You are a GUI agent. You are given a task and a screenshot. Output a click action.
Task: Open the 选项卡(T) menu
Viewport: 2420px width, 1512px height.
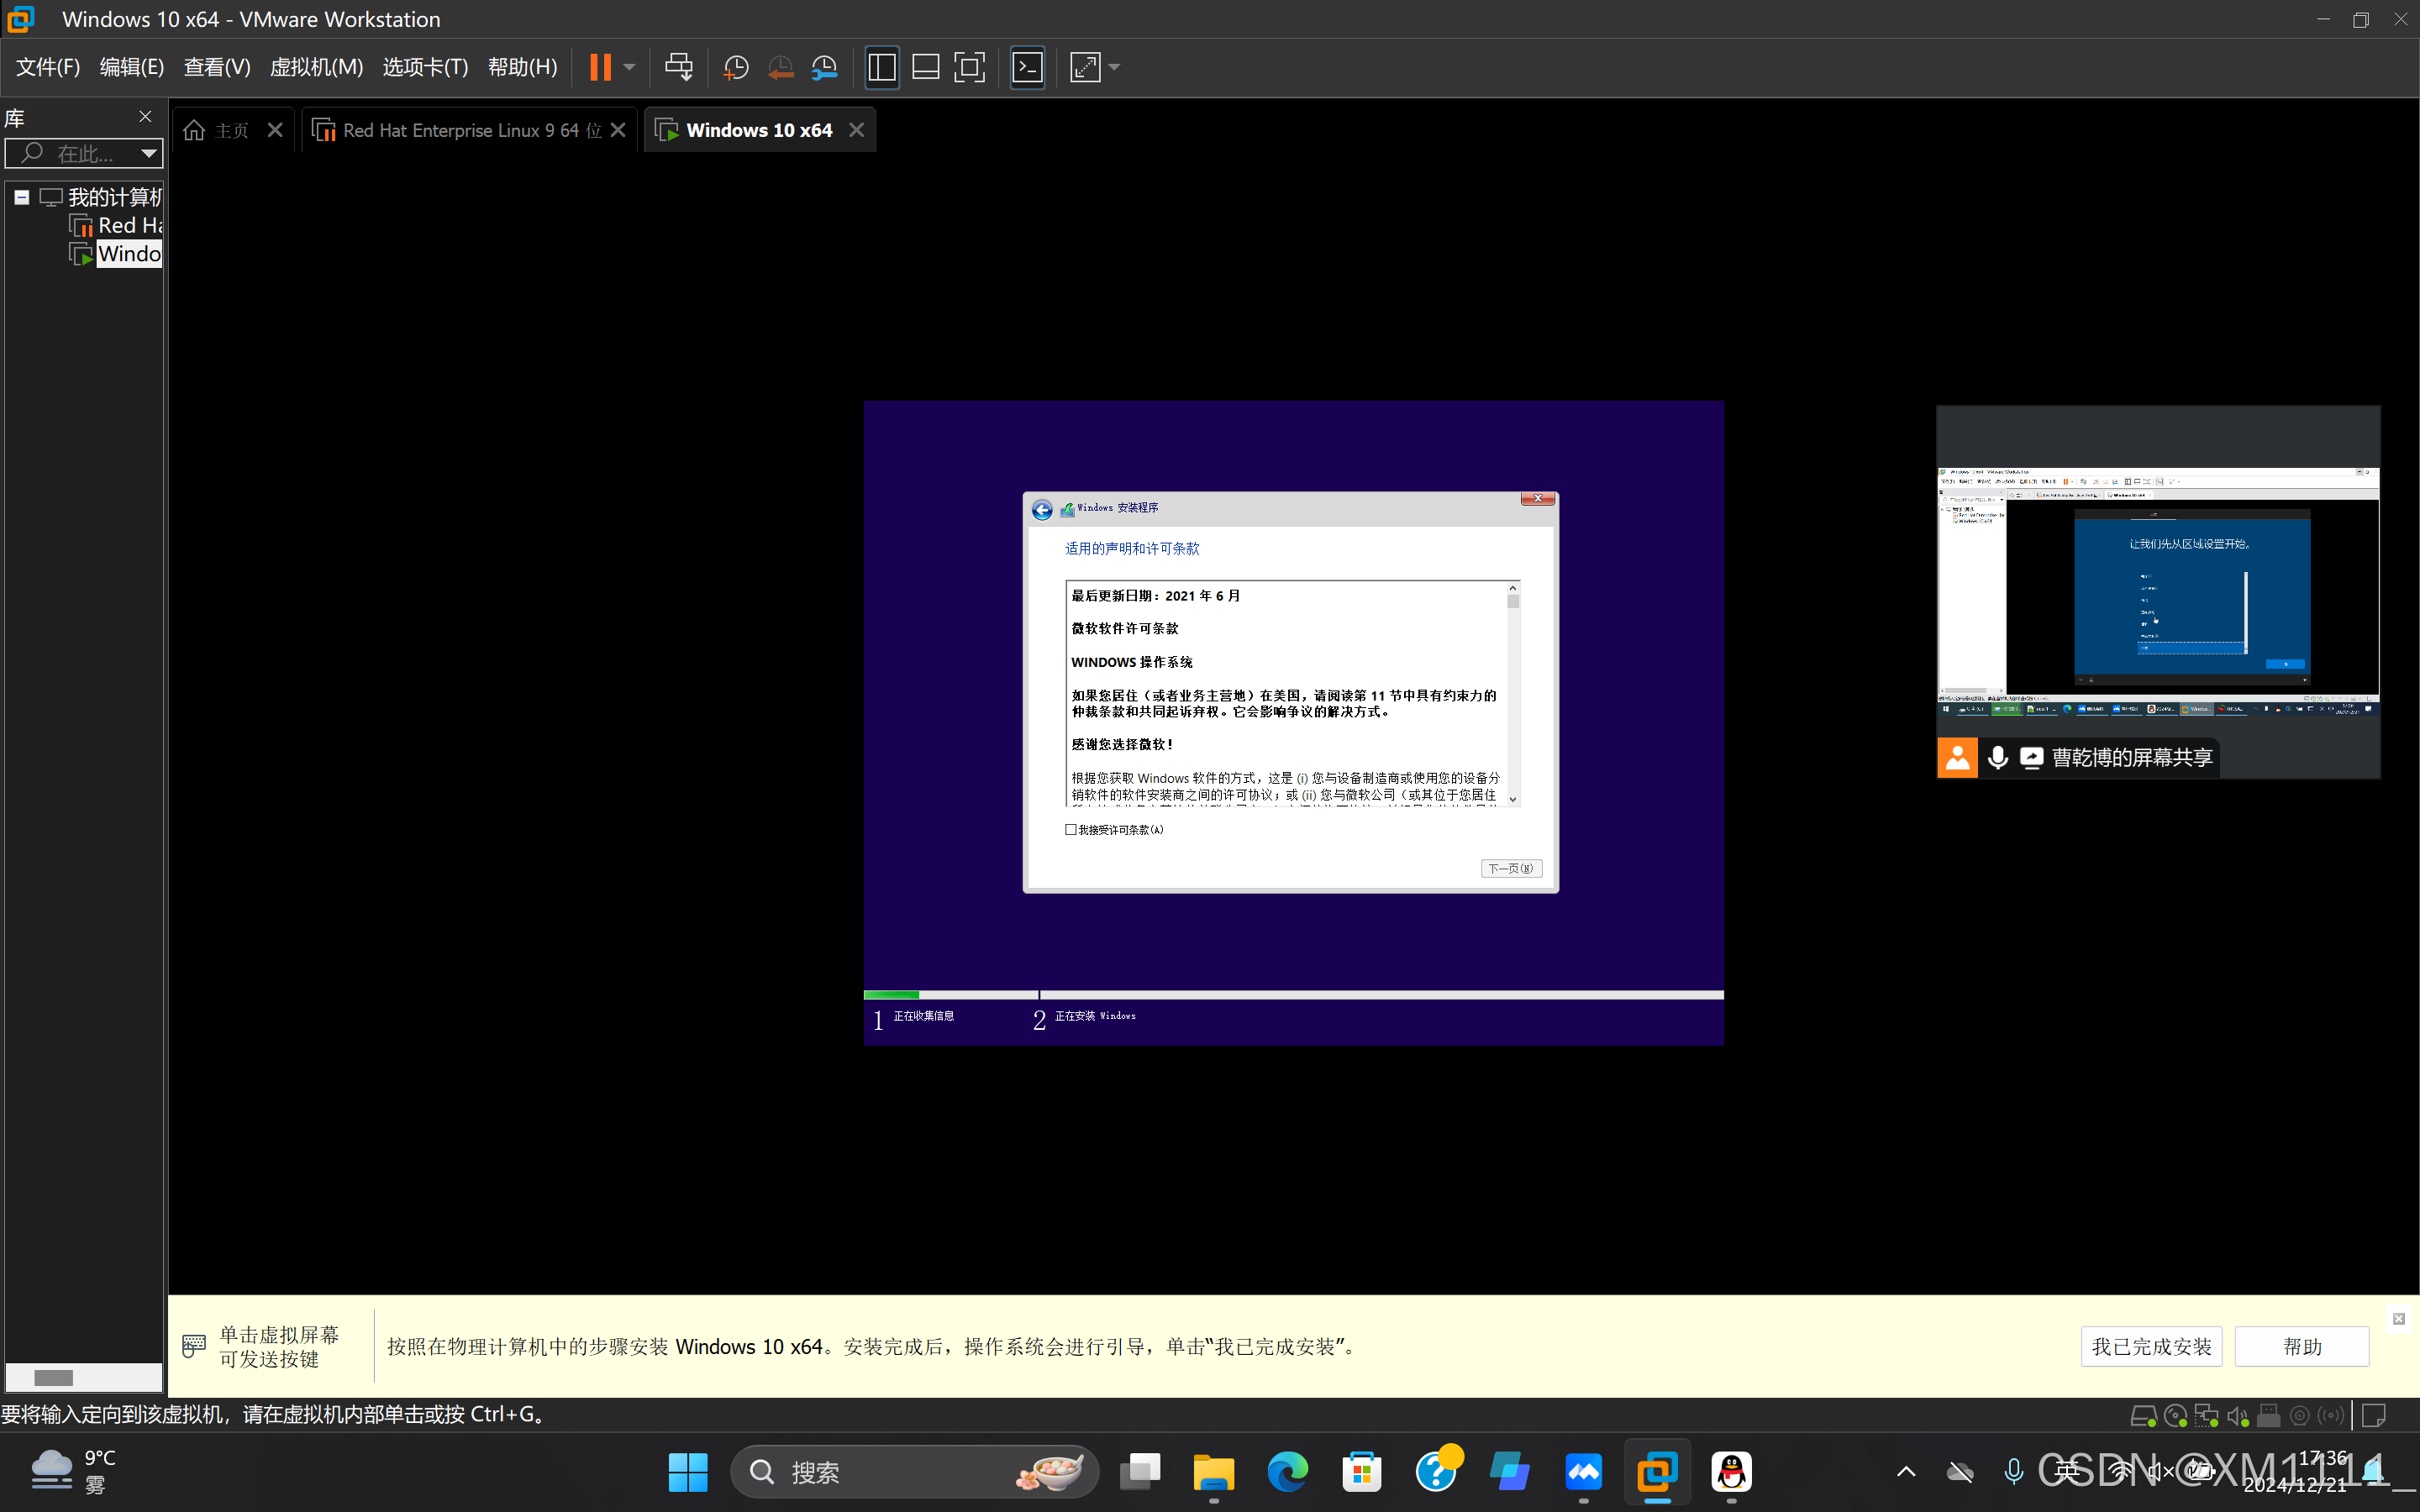[425, 67]
